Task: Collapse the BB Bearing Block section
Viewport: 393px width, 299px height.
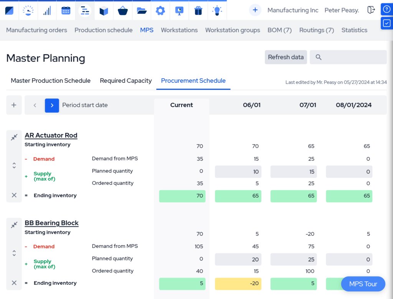Action: point(14,225)
